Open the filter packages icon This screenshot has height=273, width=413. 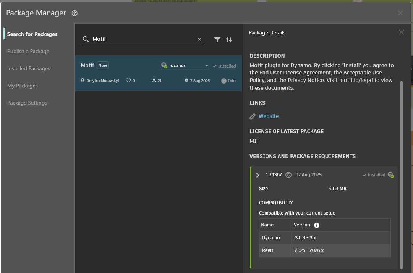point(217,39)
